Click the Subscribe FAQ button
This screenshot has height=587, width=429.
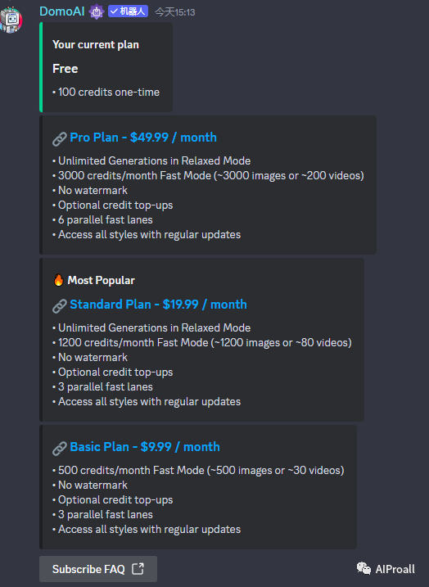(x=98, y=569)
